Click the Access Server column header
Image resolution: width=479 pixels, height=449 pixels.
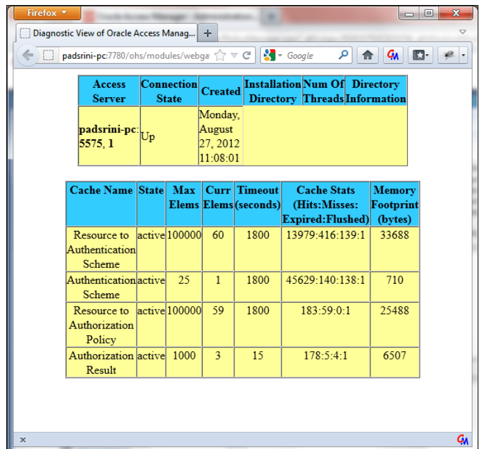(x=109, y=91)
